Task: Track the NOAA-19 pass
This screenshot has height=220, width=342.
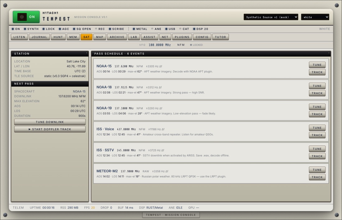Action: 317,114
